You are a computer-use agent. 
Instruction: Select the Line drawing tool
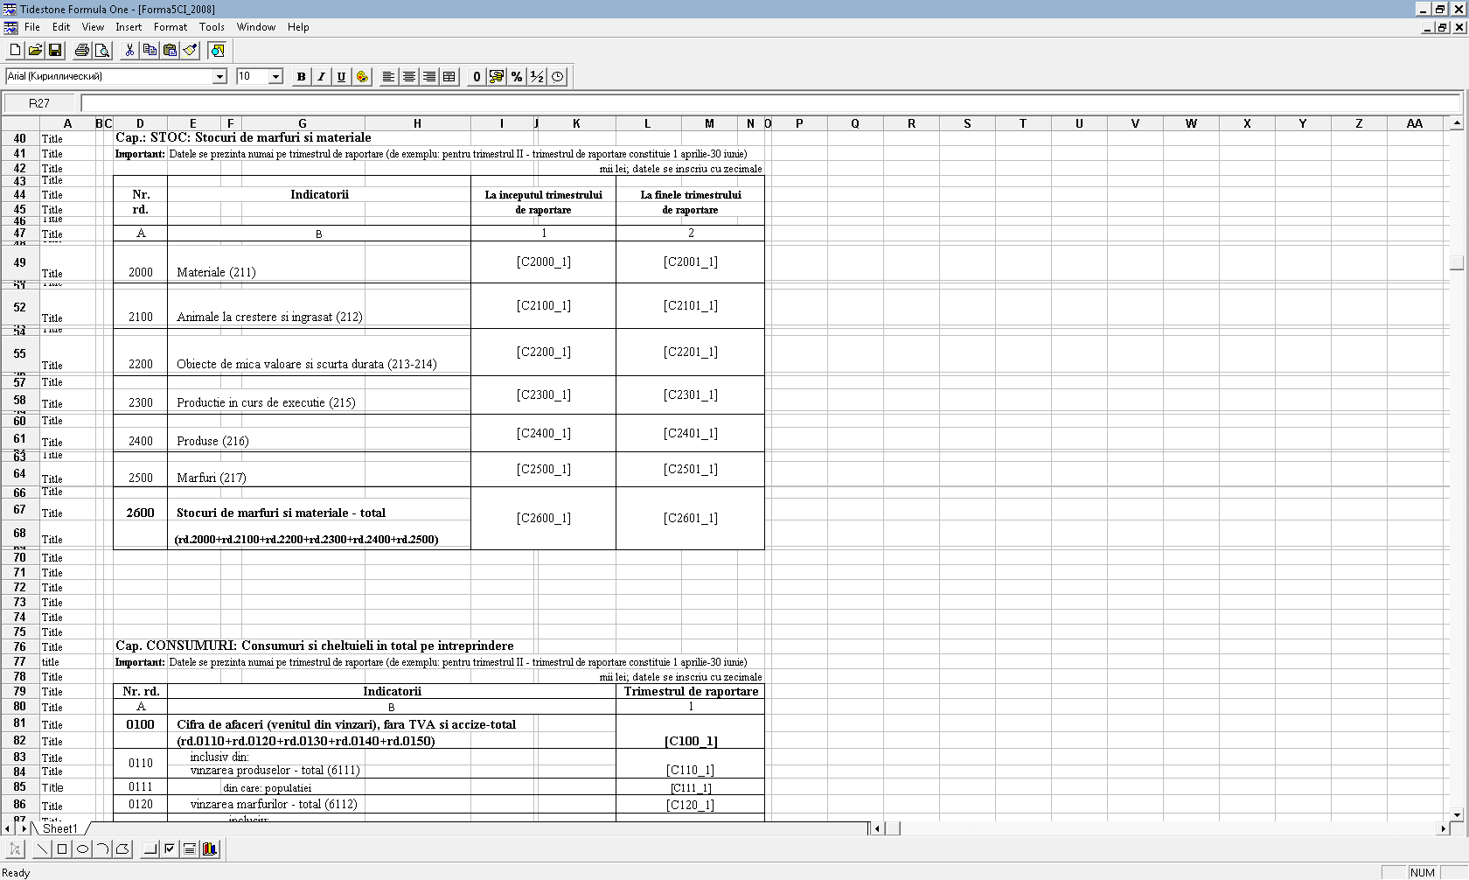coord(42,849)
